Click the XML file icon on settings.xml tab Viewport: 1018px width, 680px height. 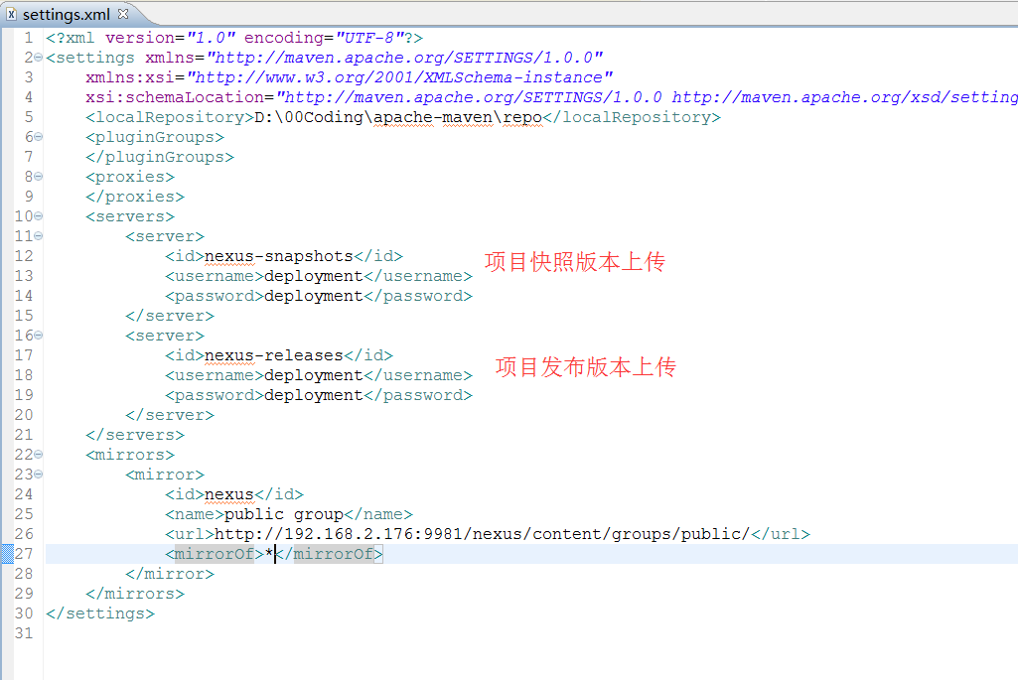click(11, 14)
